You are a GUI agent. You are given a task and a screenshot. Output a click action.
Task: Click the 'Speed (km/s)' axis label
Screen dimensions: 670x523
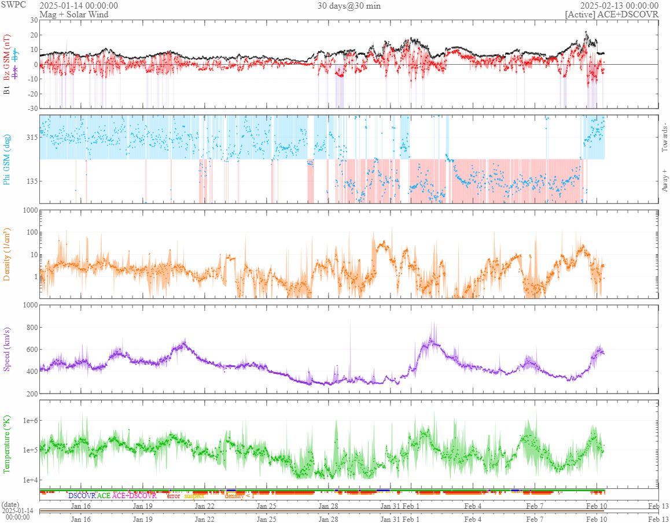click(7, 349)
